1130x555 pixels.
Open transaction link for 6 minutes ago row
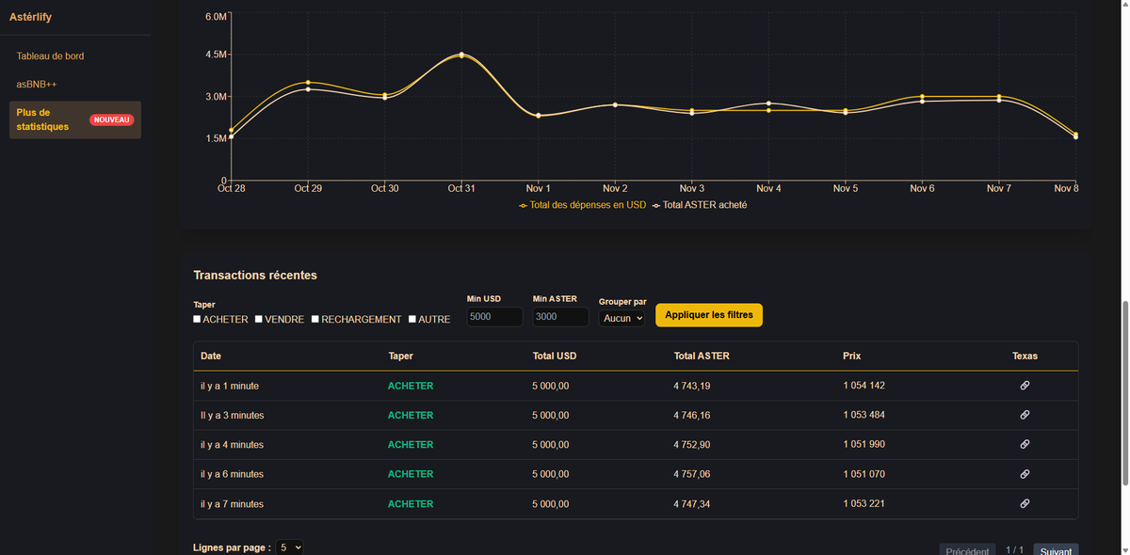click(x=1025, y=474)
